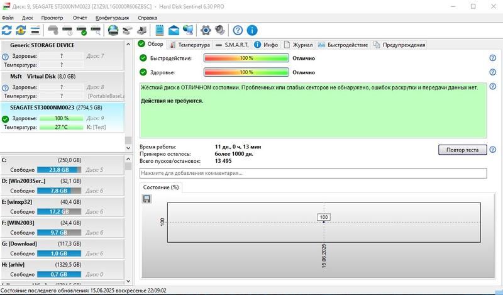Switch to the Температура tab
The height and width of the screenshot is (295, 503).
(x=190, y=45)
